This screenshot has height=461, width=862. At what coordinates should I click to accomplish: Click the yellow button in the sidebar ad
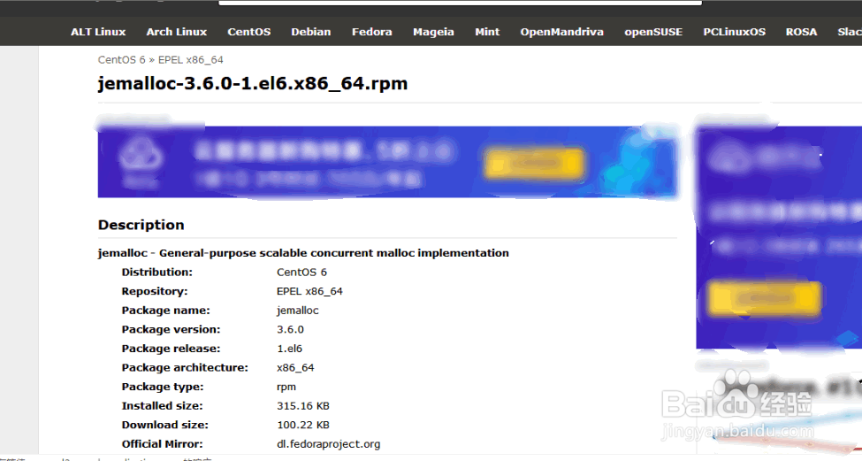click(x=764, y=299)
